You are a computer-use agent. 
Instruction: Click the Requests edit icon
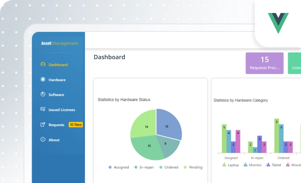43,124
